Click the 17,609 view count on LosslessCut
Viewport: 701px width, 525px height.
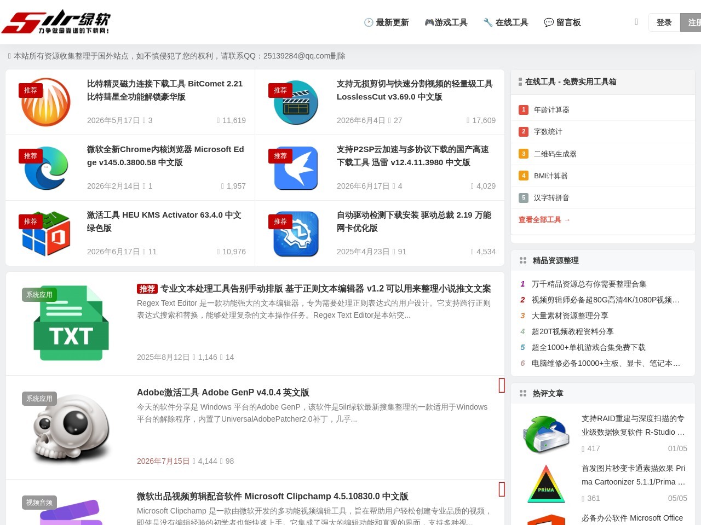484,120
